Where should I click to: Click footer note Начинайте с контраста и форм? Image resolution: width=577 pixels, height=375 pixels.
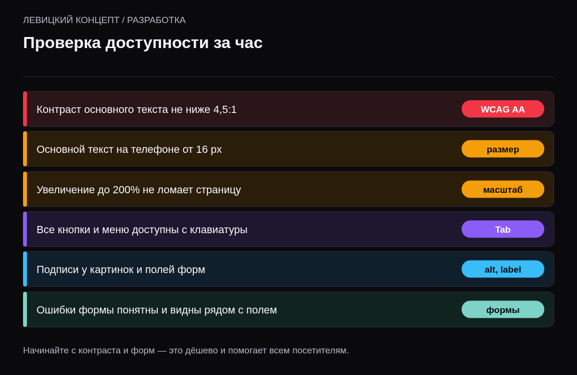pyautogui.click(x=89, y=350)
